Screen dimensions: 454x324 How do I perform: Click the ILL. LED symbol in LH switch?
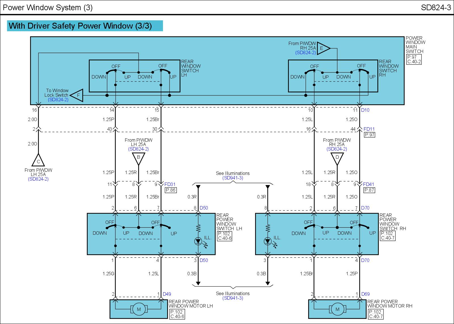pyautogui.click(x=198, y=241)
